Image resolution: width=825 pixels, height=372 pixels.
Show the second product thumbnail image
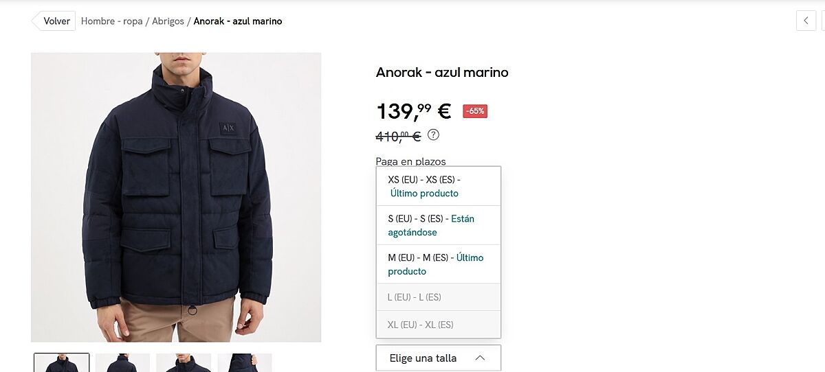122,362
